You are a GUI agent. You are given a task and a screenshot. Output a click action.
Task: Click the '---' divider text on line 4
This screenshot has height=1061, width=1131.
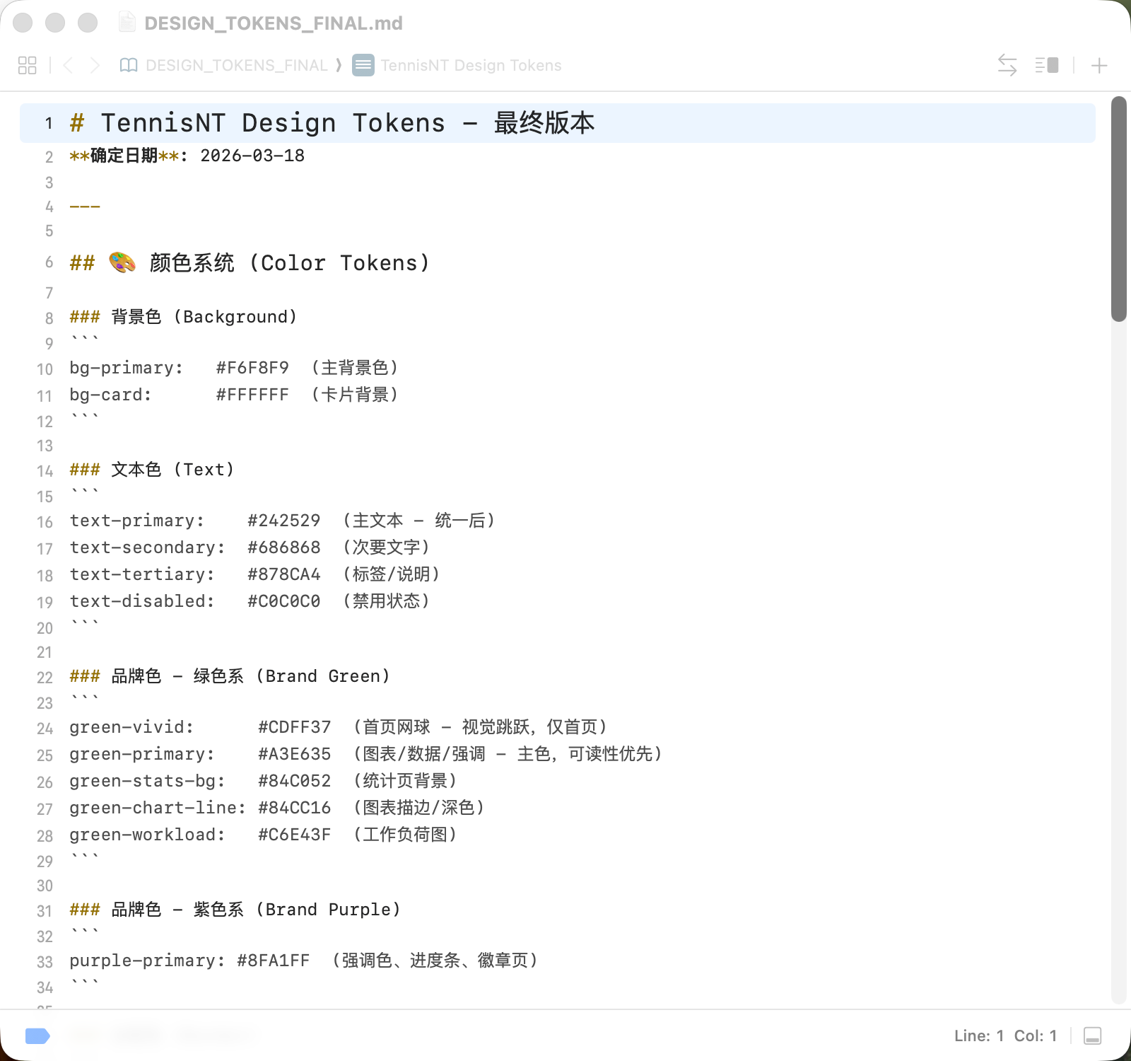pyautogui.click(x=85, y=207)
